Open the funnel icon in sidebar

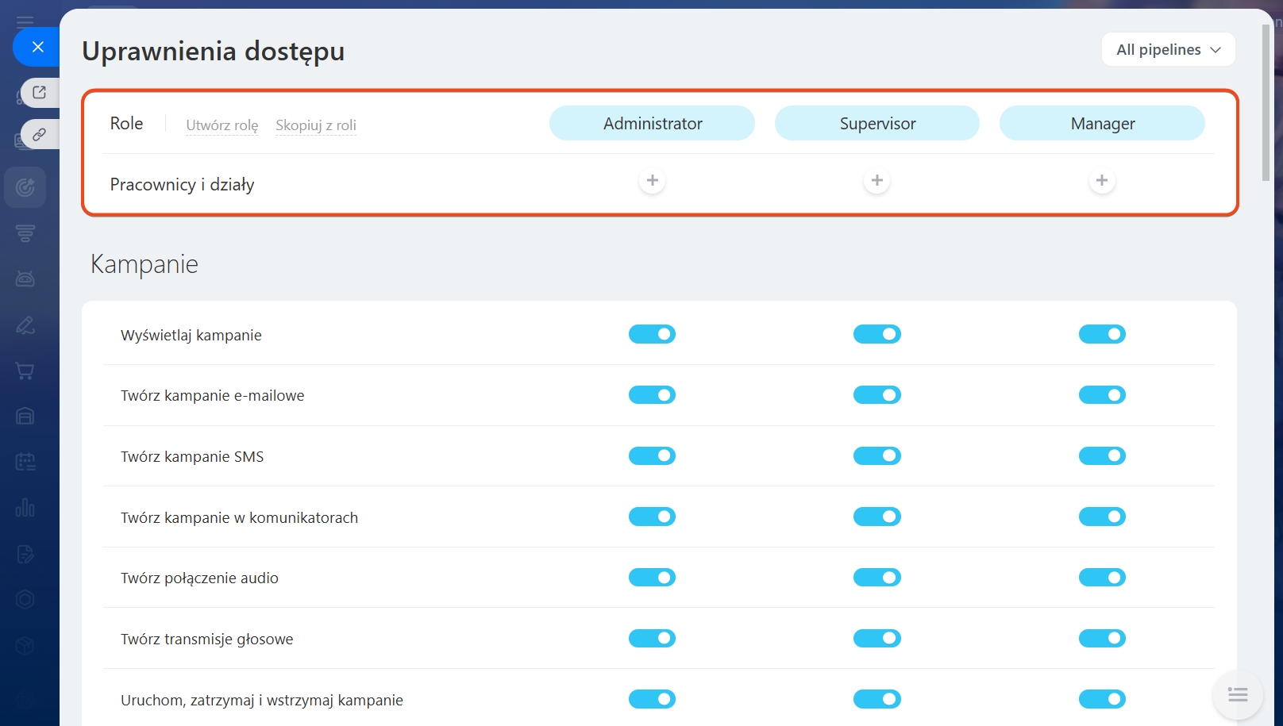click(x=25, y=233)
